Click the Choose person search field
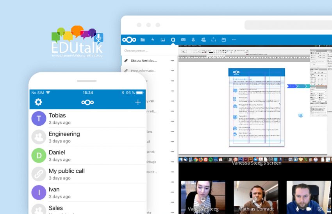Image resolution: width=332 pixels, height=214 pixels. [149, 51]
